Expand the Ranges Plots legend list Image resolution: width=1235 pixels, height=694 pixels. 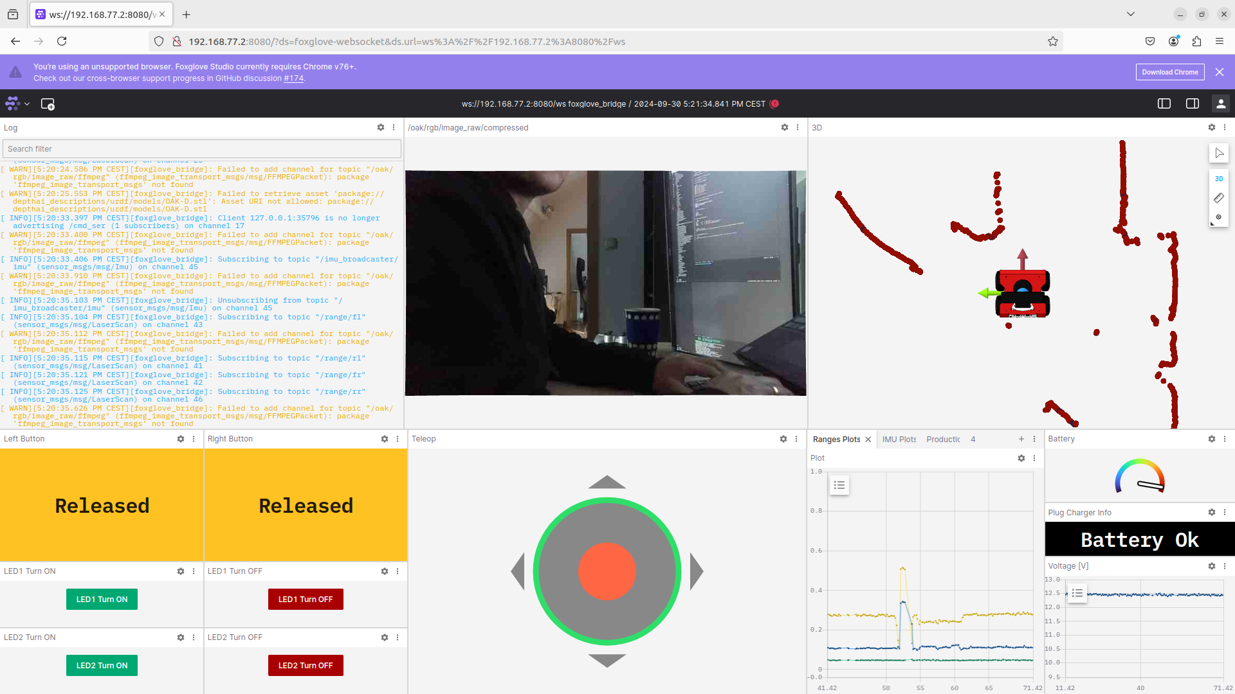tap(839, 485)
